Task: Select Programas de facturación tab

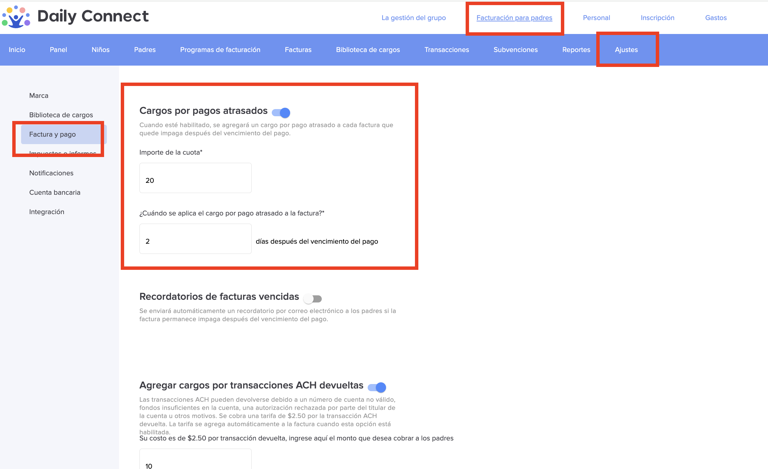Action: [x=220, y=50]
